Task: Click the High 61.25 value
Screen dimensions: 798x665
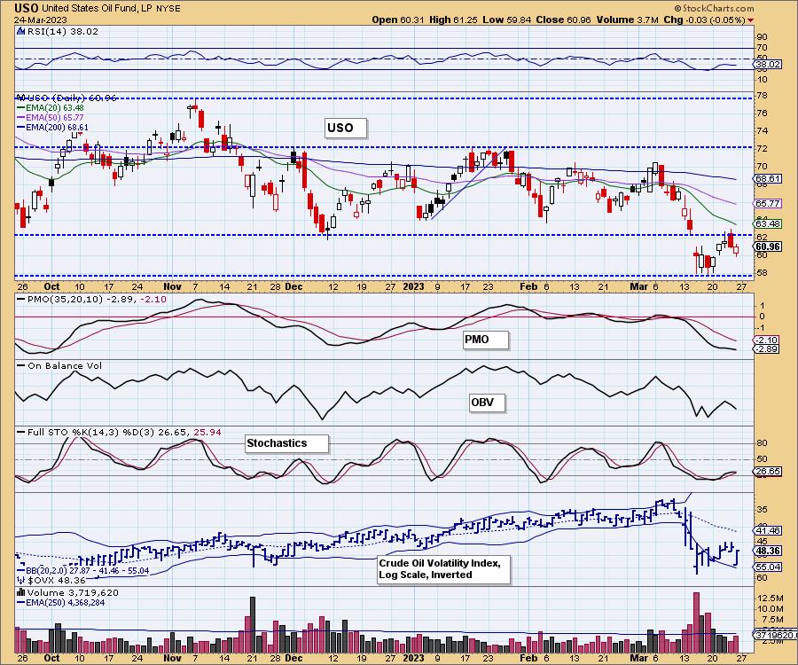Action: coord(453,20)
